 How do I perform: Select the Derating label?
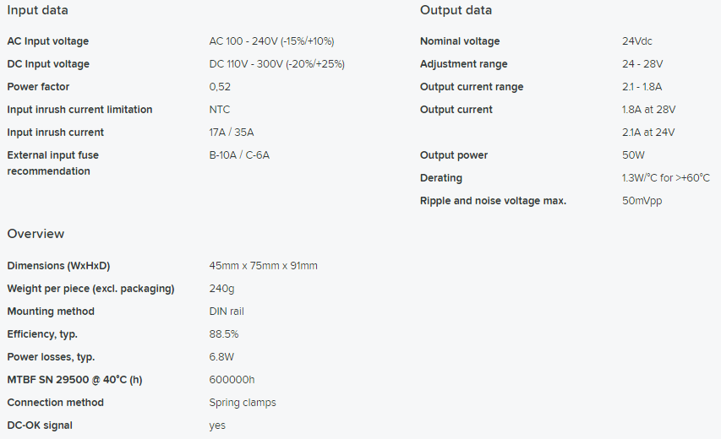coord(441,178)
